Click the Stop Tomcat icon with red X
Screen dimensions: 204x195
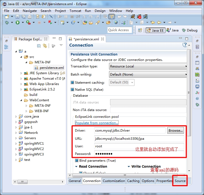point(139,17)
